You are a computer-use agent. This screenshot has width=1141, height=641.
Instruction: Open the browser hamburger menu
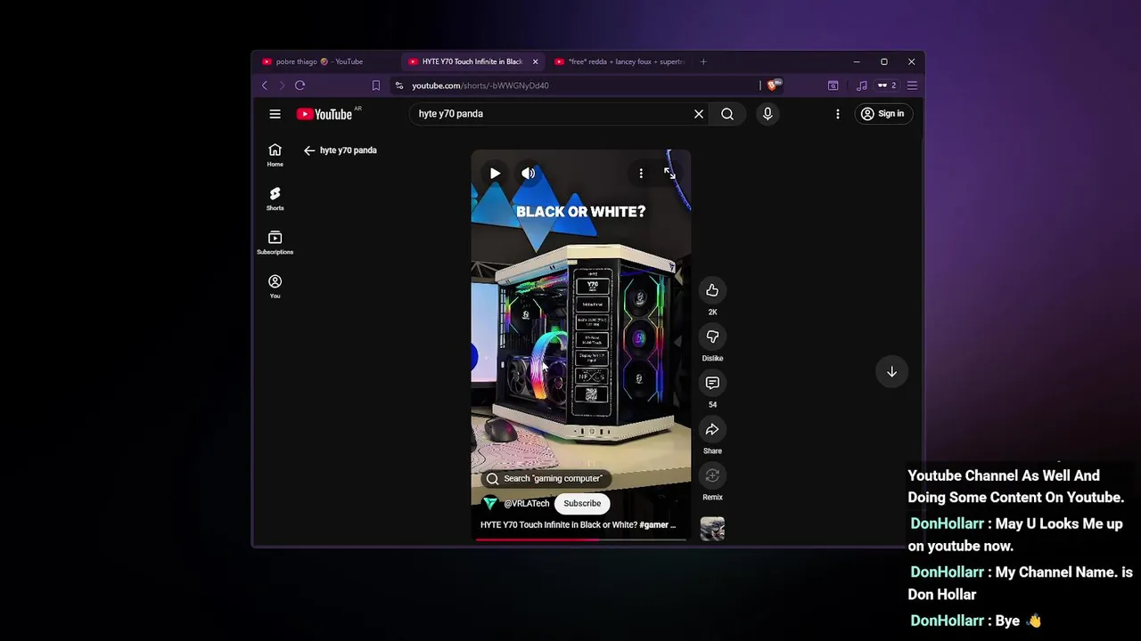click(912, 85)
